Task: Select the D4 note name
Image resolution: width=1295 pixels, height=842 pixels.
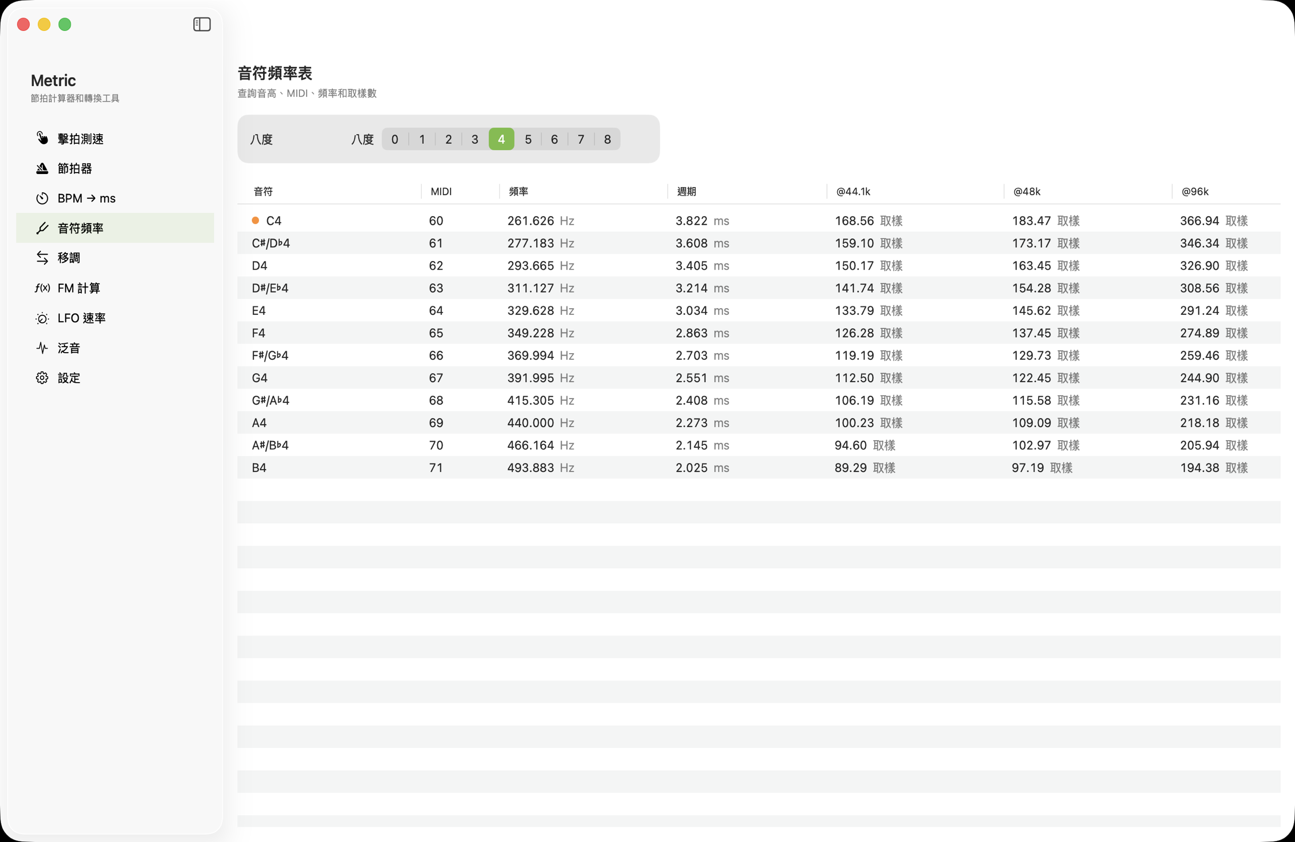Action: click(x=260, y=266)
